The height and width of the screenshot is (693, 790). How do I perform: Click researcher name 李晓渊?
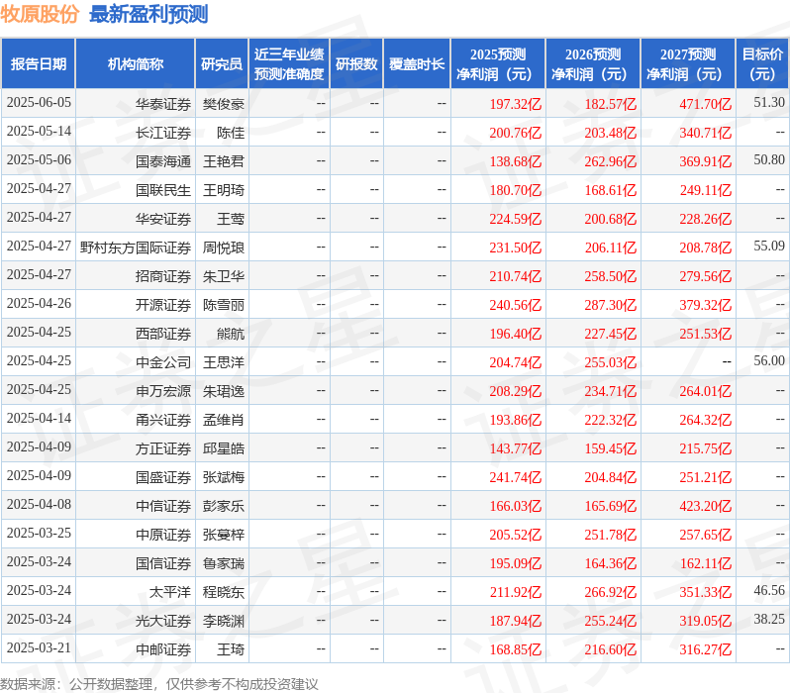pos(223,621)
